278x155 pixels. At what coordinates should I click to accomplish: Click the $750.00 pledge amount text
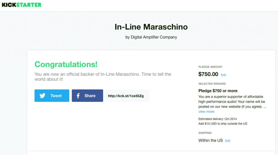208,74
